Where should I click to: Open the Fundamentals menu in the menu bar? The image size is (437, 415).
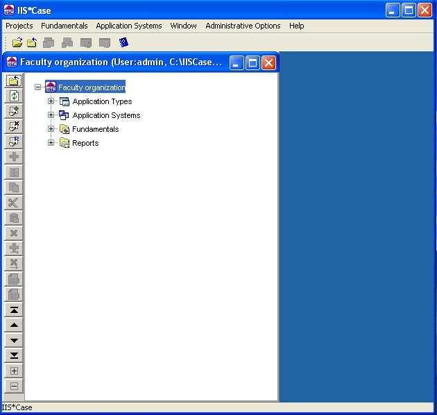[x=65, y=26]
